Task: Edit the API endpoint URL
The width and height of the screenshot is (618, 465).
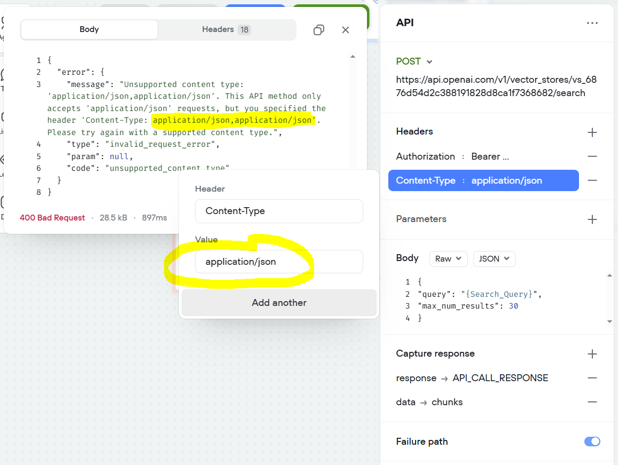Action: (496, 86)
